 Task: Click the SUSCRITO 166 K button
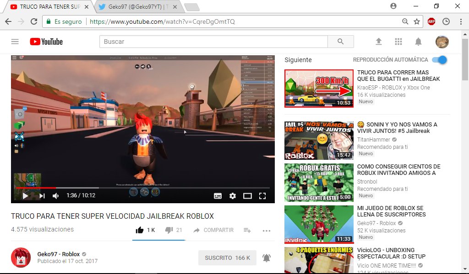(x=227, y=258)
